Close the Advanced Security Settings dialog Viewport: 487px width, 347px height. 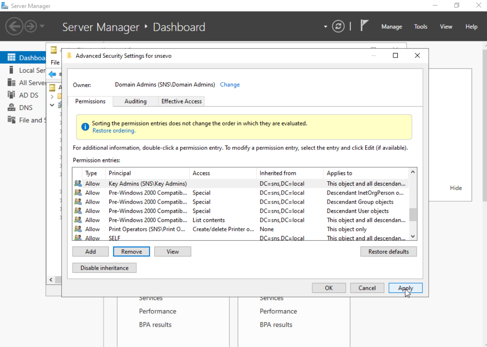pyautogui.click(x=417, y=56)
